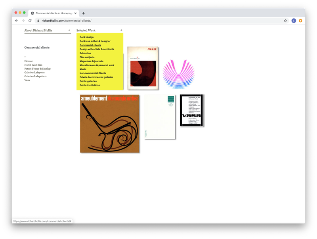Open a new browser tab
This screenshot has width=317, height=239.
tap(83, 13)
